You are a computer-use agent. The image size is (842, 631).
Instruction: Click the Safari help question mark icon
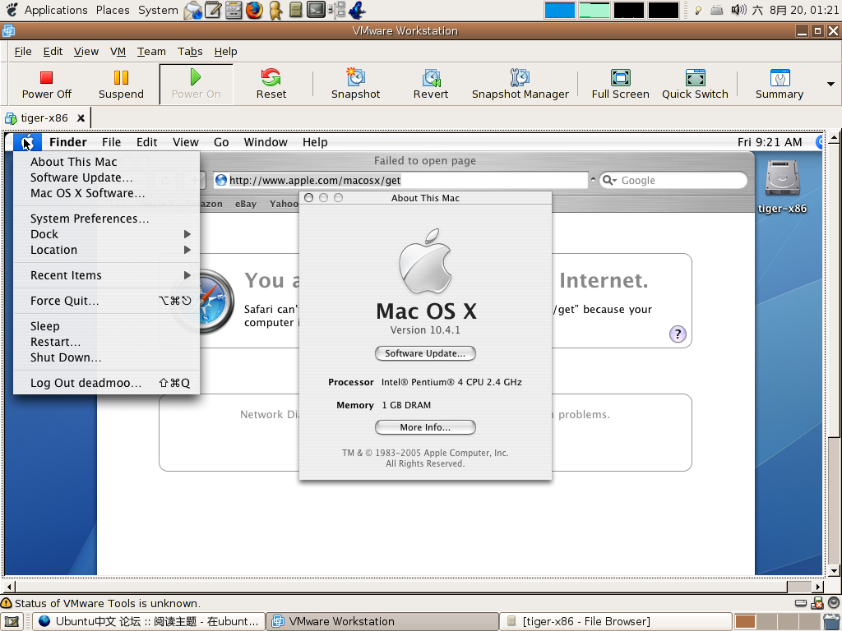(678, 334)
